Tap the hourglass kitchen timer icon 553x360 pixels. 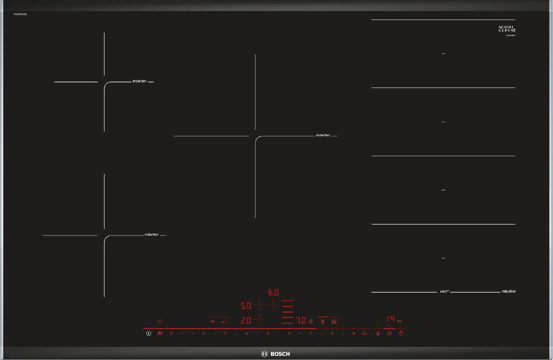378,333
